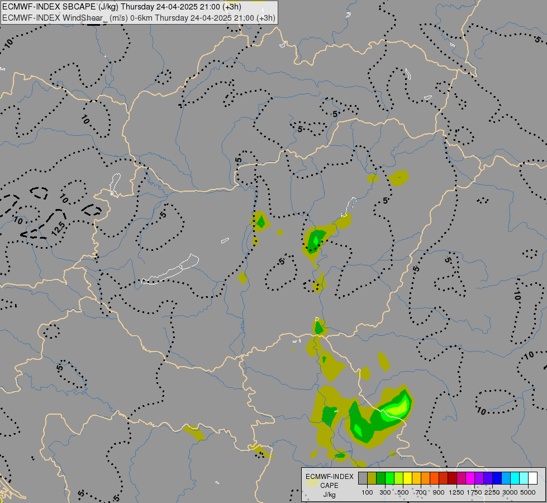Image resolution: width=547 pixels, height=503 pixels.
Task: Click the orange legend swatch right of 700
Action: pos(426,478)
